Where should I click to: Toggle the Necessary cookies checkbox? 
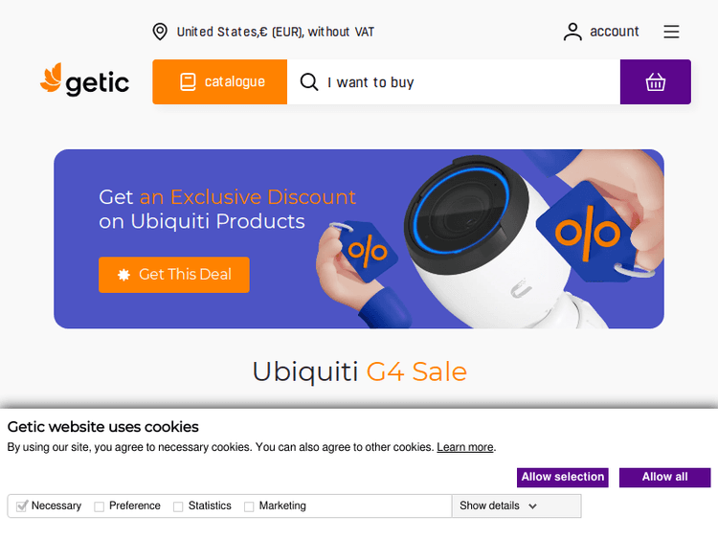tap(21, 506)
